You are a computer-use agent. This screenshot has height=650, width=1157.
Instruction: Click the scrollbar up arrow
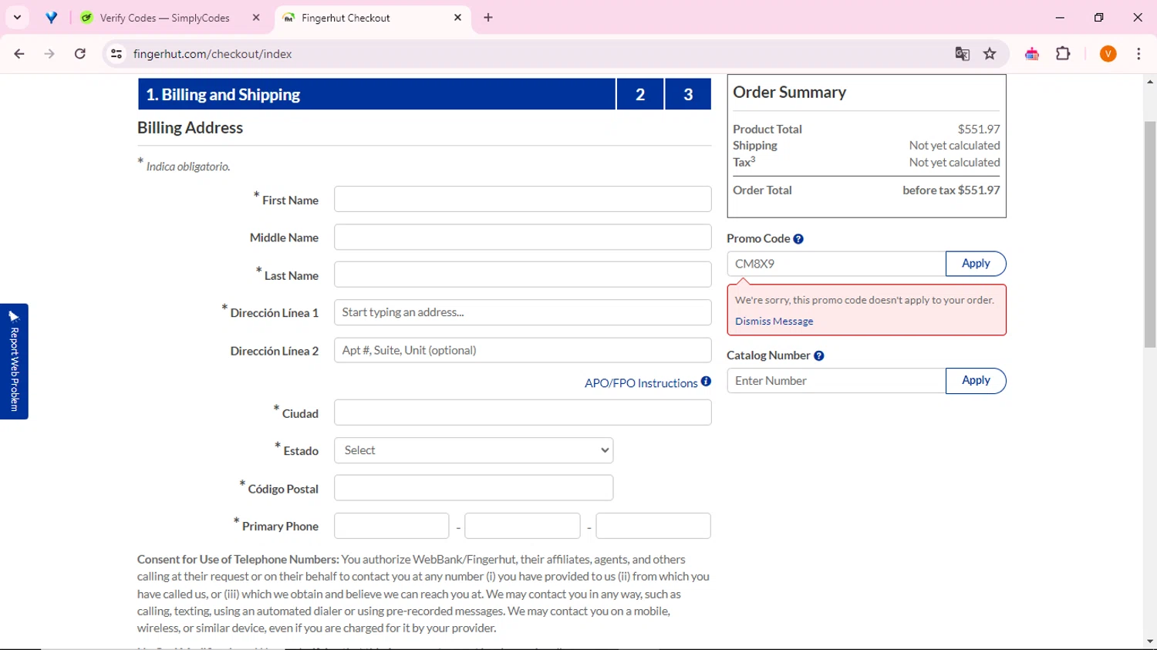click(1150, 81)
